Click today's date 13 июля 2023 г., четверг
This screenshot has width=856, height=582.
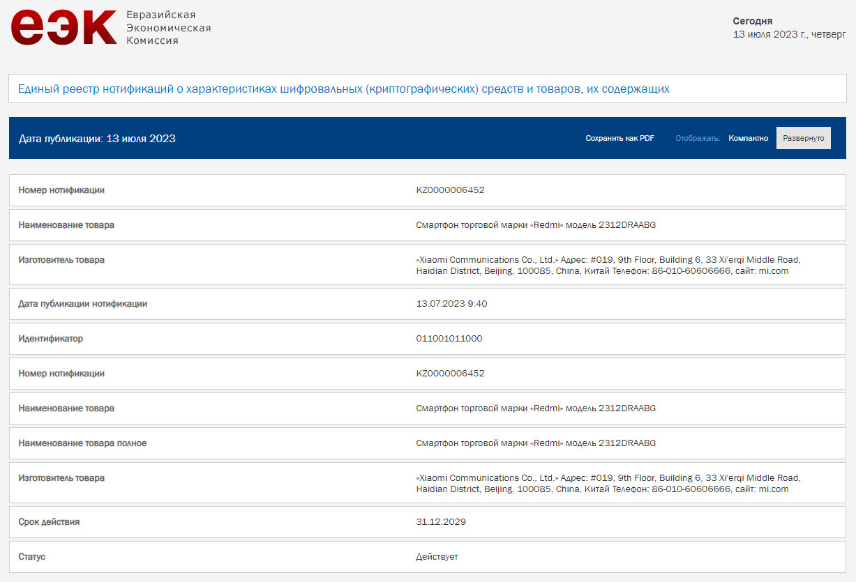pyautogui.click(x=788, y=34)
